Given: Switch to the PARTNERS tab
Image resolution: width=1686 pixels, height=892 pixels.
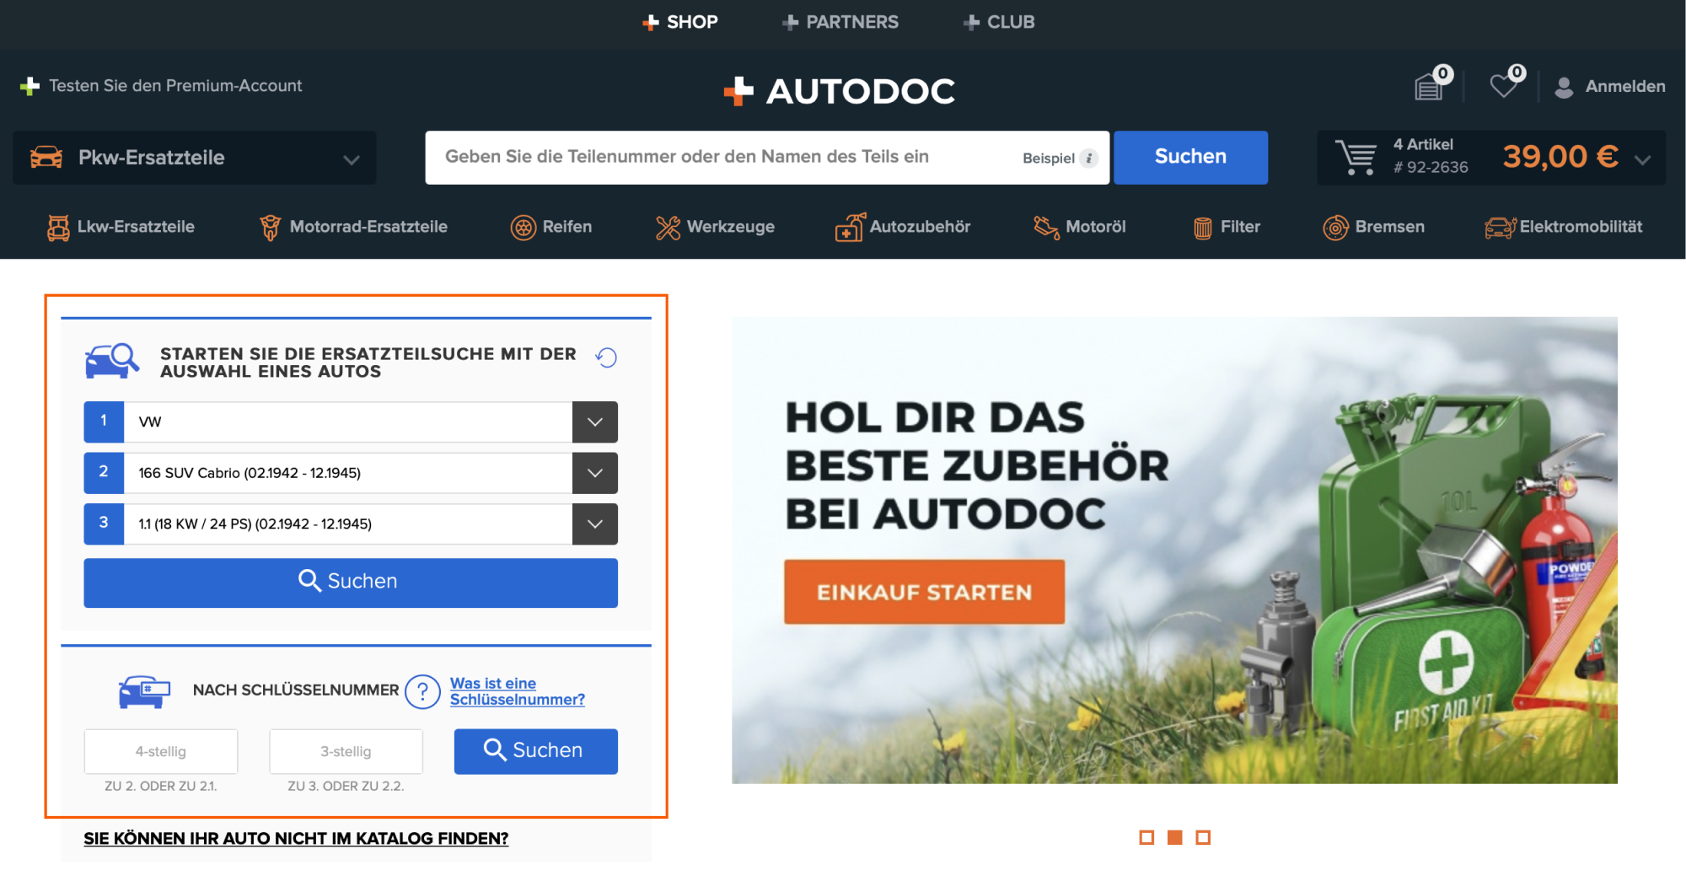Looking at the screenshot, I should tap(840, 22).
